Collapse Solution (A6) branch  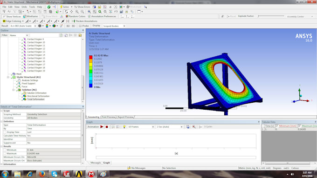pyautogui.click(x=14, y=90)
